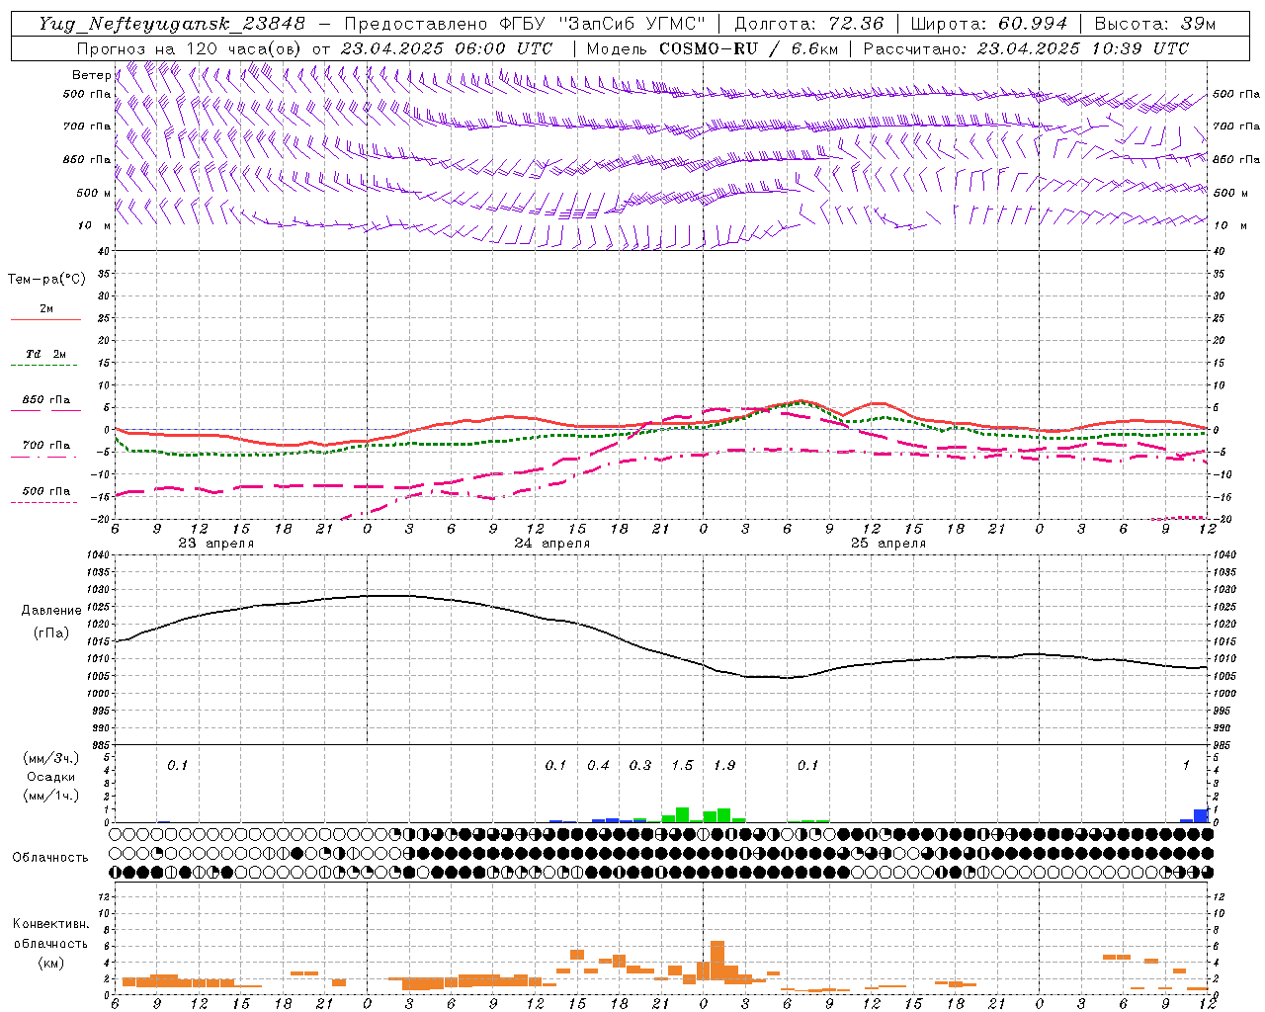Viewport: 1265px width, 1012px height.
Task: Select the Долгота: 72.36 header field
Action: (x=809, y=24)
